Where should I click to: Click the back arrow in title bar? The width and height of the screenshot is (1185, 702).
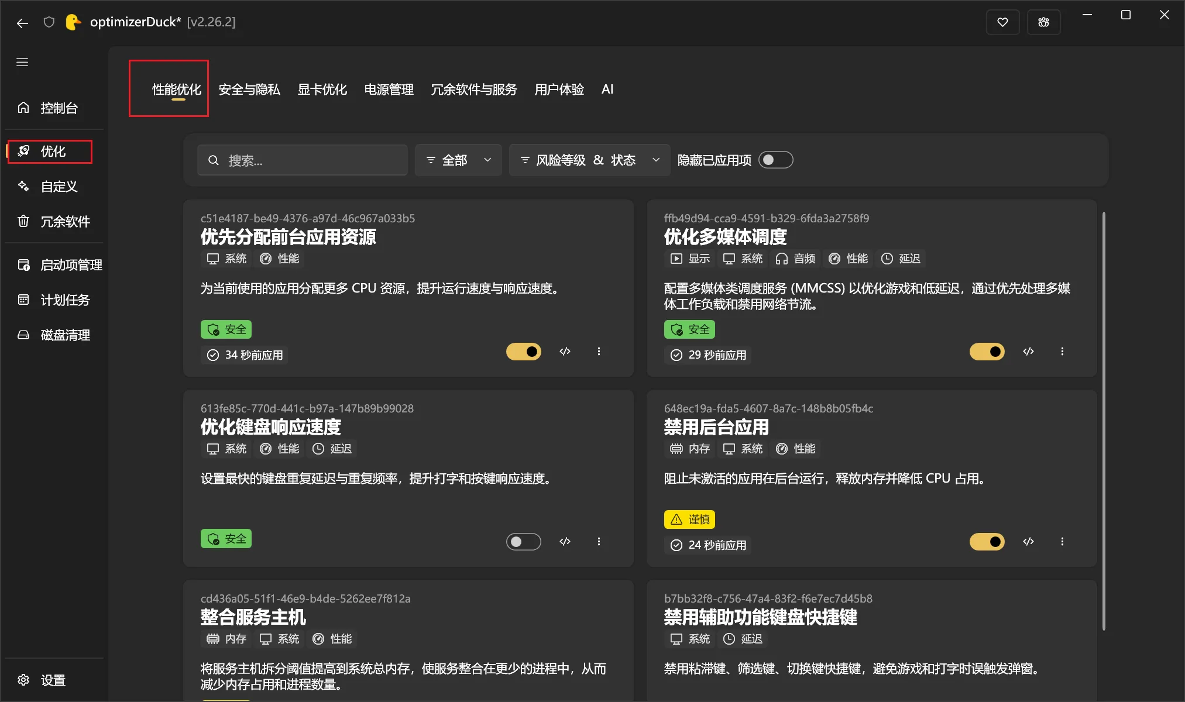pyautogui.click(x=22, y=23)
